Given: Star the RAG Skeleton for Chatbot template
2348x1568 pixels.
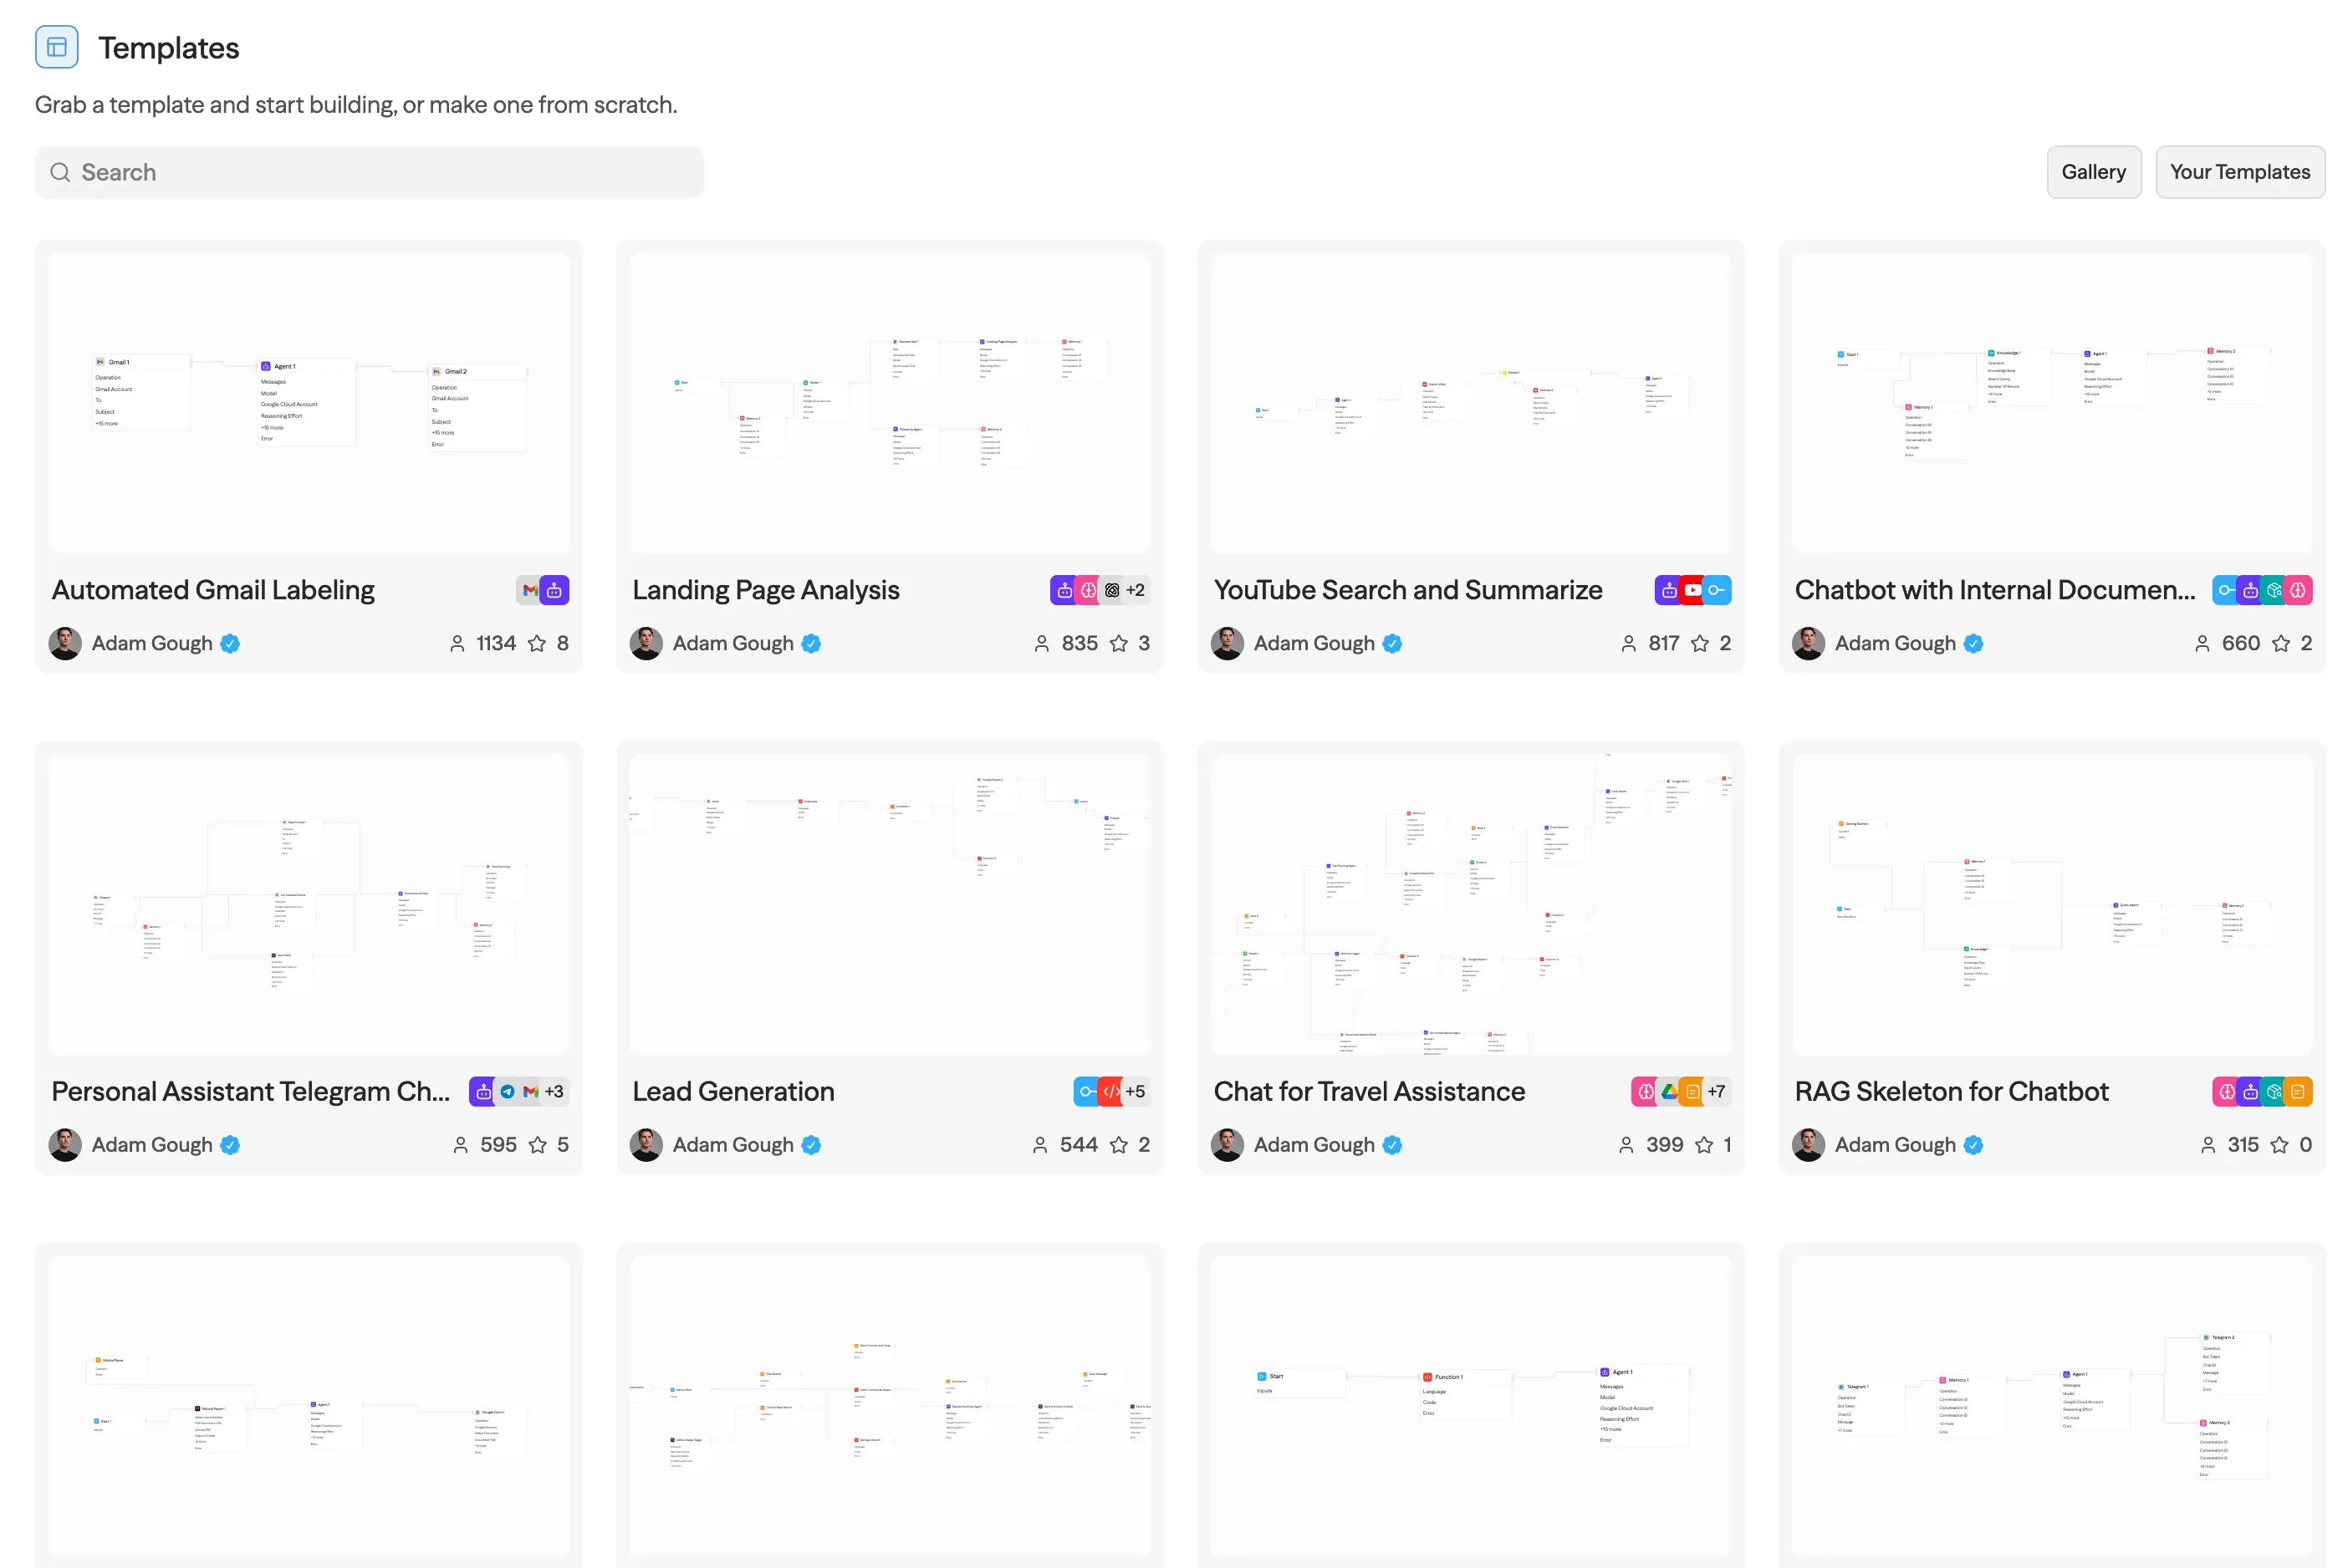Looking at the screenshot, I should pyautogui.click(x=2280, y=1145).
